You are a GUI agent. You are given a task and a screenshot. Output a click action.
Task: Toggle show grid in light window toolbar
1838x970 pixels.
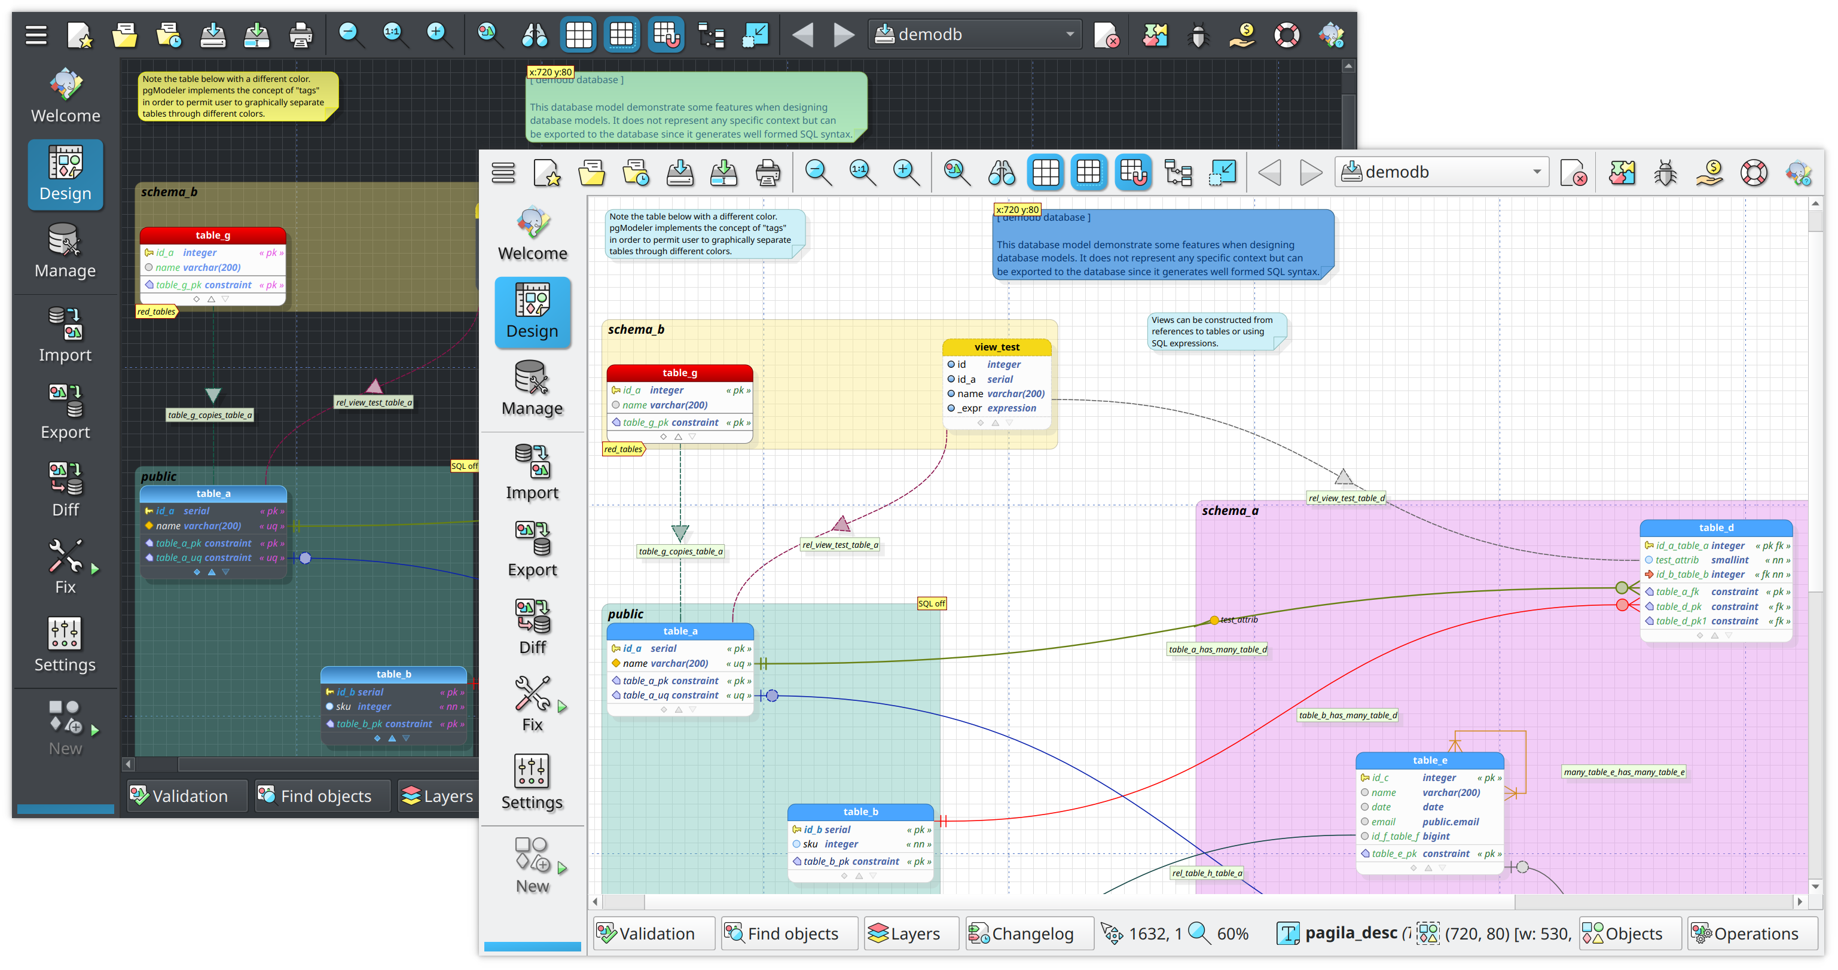pyautogui.click(x=1045, y=173)
